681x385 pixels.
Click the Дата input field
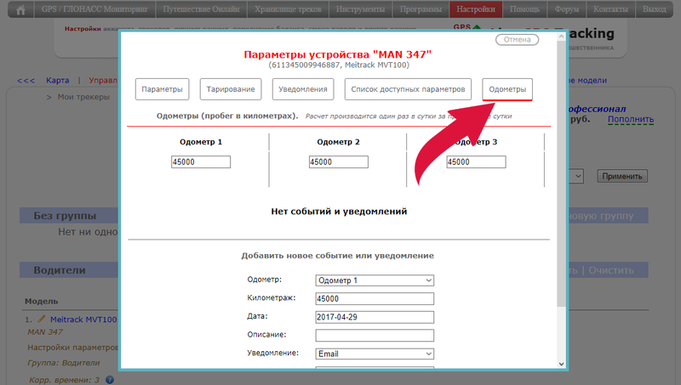pyautogui.click(x=375, y=316)
